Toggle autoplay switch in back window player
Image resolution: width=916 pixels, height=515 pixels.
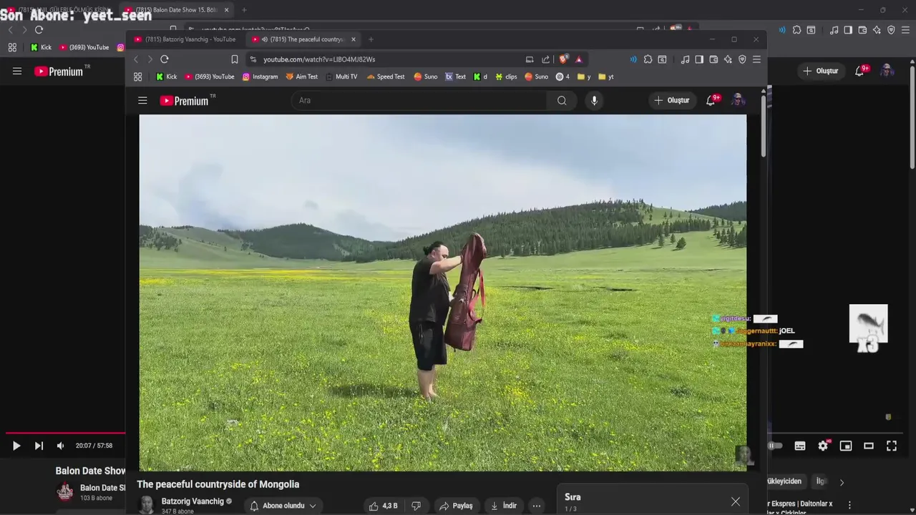point(775,446)
